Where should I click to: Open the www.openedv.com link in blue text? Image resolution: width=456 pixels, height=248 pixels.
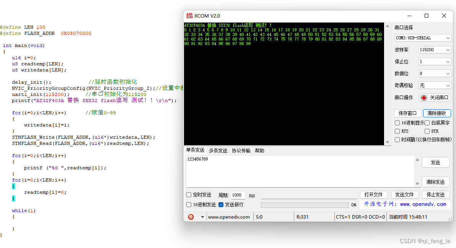423,204
